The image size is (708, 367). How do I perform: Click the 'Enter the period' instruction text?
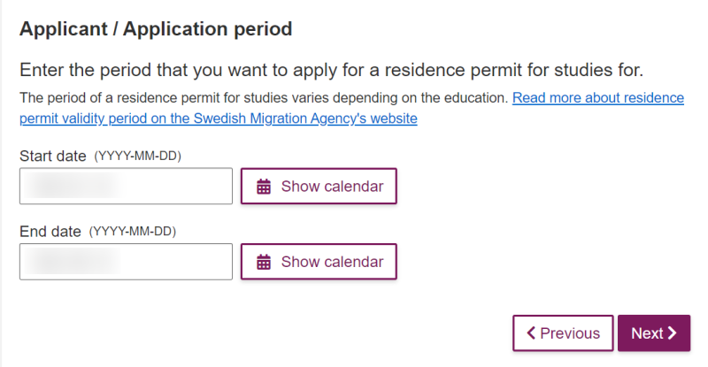[331, 70]
